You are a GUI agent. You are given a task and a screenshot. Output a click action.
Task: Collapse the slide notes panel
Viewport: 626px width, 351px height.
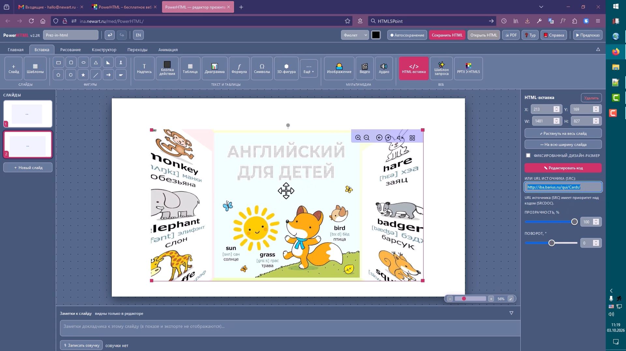pyautogui.click(x=511, y=313)
